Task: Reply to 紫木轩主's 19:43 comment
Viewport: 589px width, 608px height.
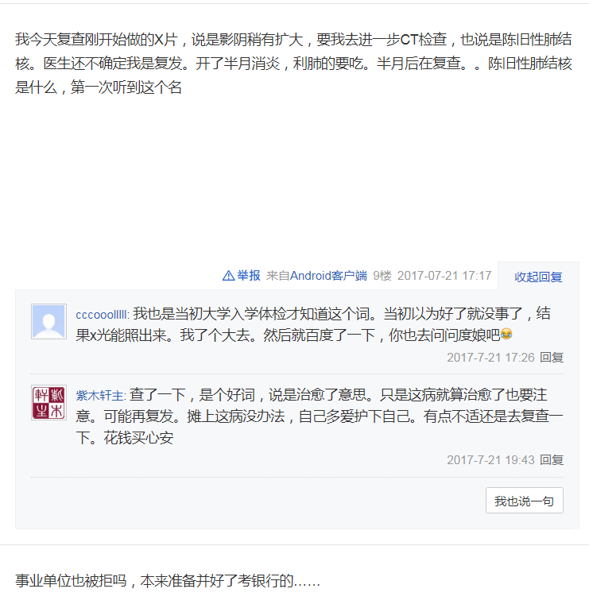Action: [x=552, y=460]
